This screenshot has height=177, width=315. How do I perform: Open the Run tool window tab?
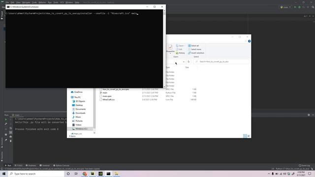(x=8, y=166)
